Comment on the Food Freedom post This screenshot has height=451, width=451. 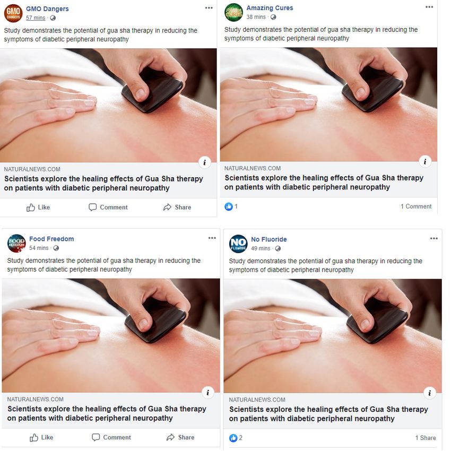pyautogui.click(x=111, y=438)
